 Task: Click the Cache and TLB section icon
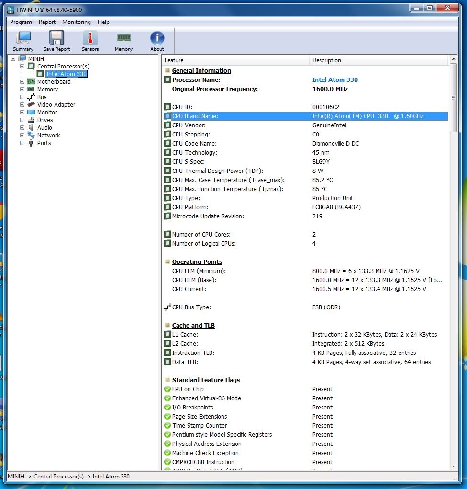[x=167, y=325]
